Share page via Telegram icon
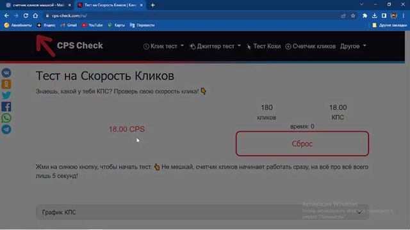 coord(6,129)
